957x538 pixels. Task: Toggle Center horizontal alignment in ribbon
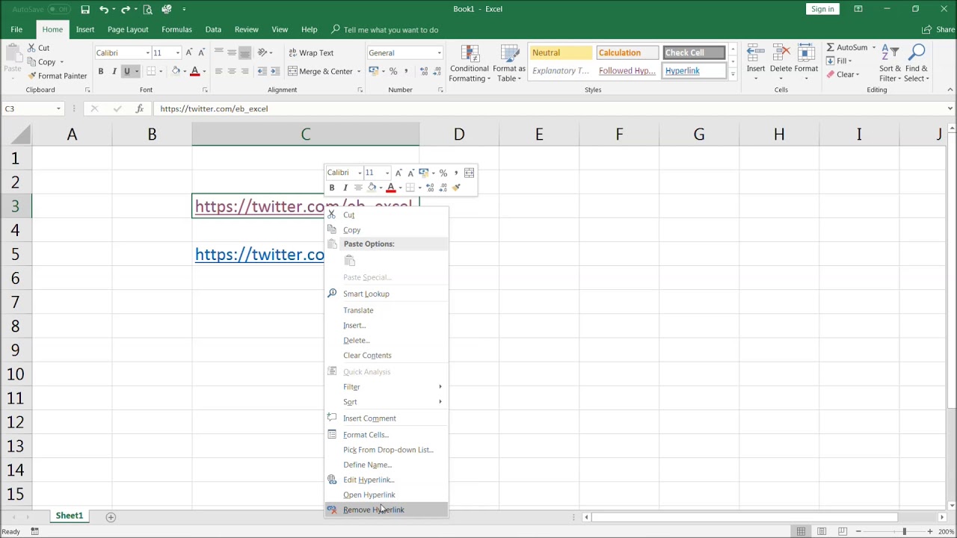point(232,71)
